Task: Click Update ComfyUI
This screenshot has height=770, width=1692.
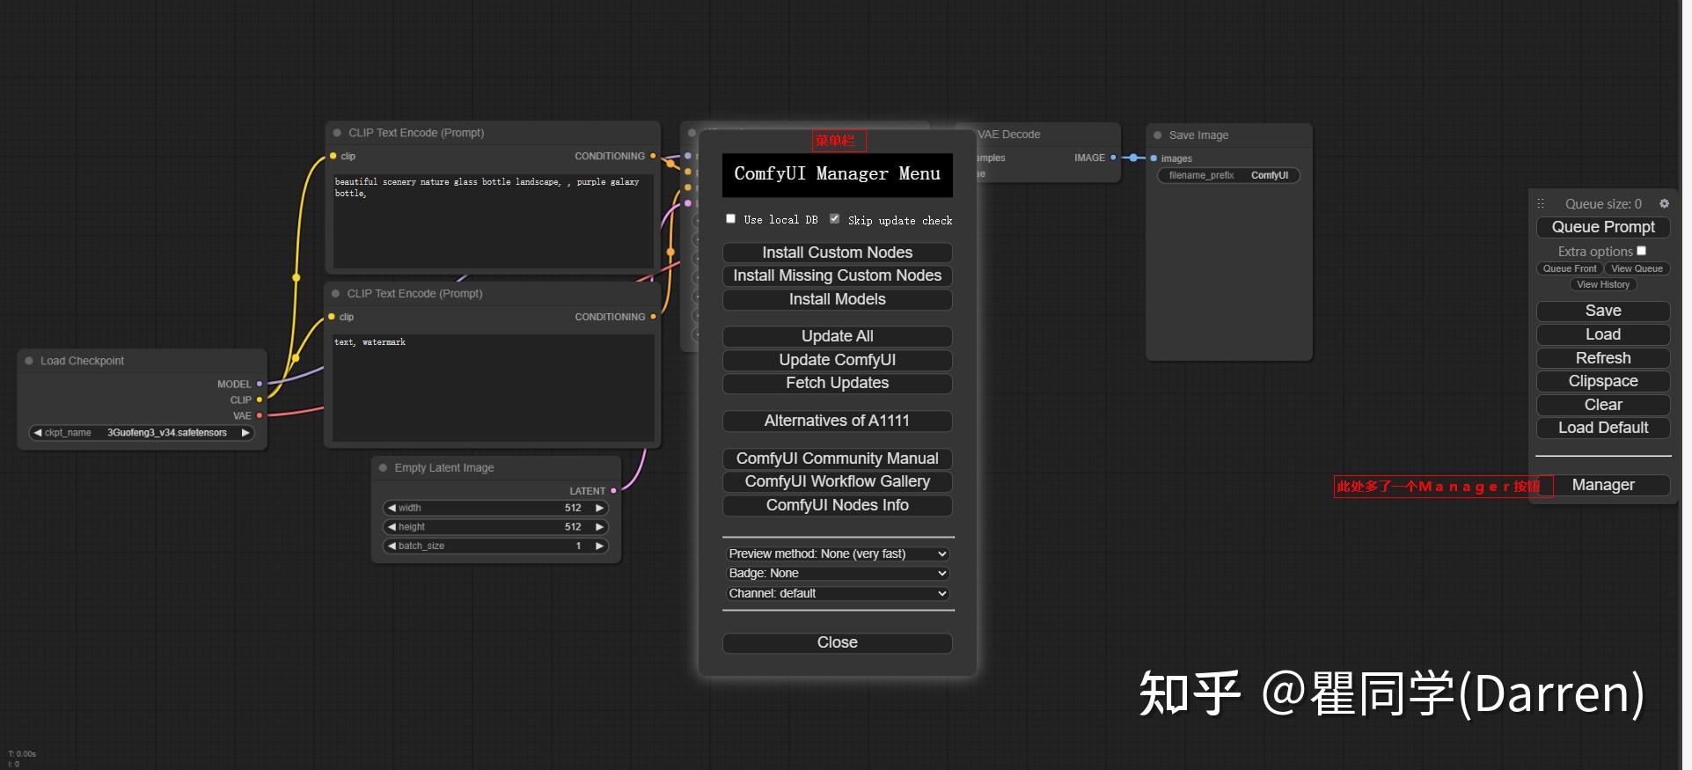Action: click(838, 360)
